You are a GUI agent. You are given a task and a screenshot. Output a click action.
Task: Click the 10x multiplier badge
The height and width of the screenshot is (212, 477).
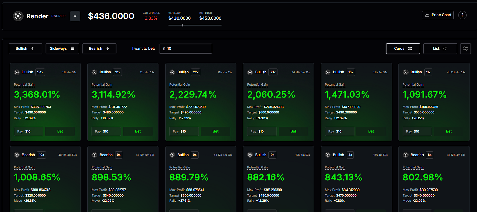pos(42,155)
